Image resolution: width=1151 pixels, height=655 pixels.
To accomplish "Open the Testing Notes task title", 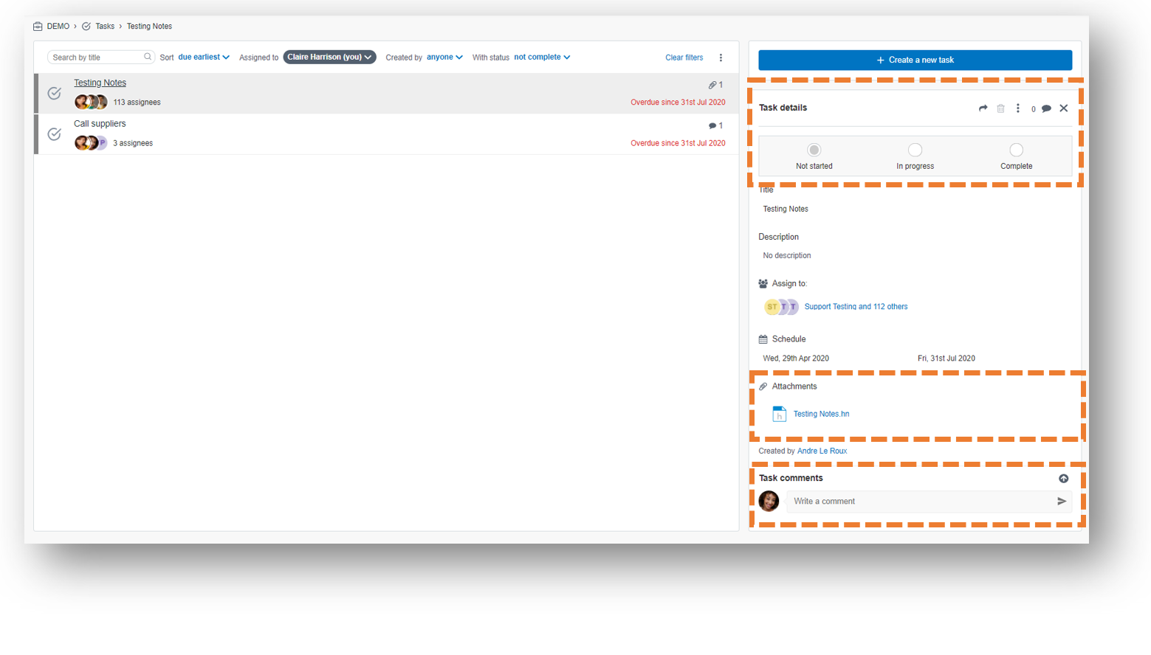I will coord(100,83).
